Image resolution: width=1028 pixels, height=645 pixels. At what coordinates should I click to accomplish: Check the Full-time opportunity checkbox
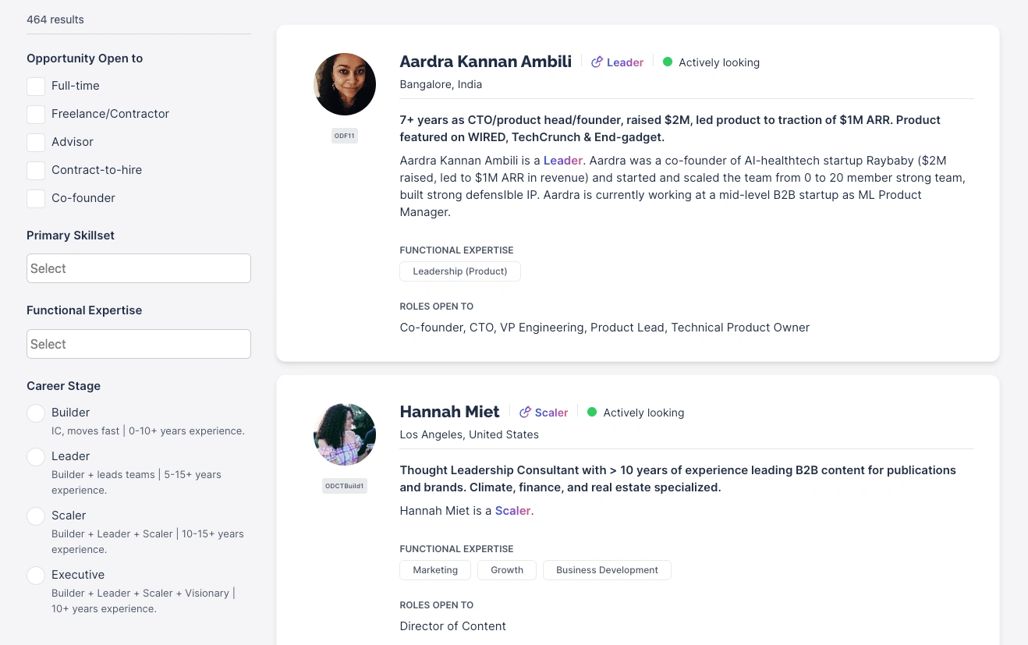(x=36, y=86)
